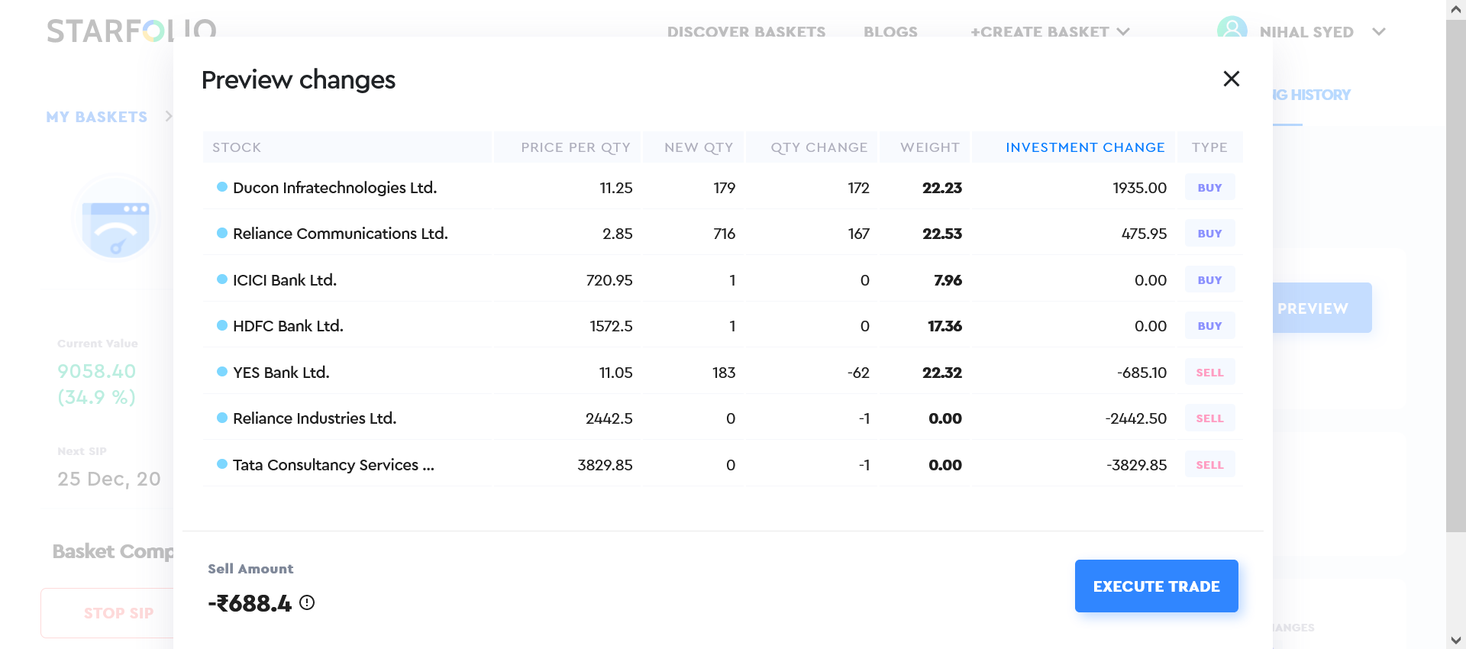Click the 1935.00 investment change value
Image resolution: width=1466 pixels, height=649 pixels.
coord(1139,188)
